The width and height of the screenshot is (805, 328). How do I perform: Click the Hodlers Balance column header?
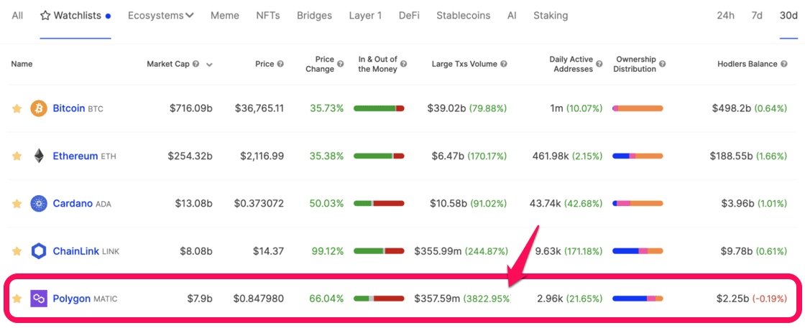pyautogui.click(x=747, y=64)
